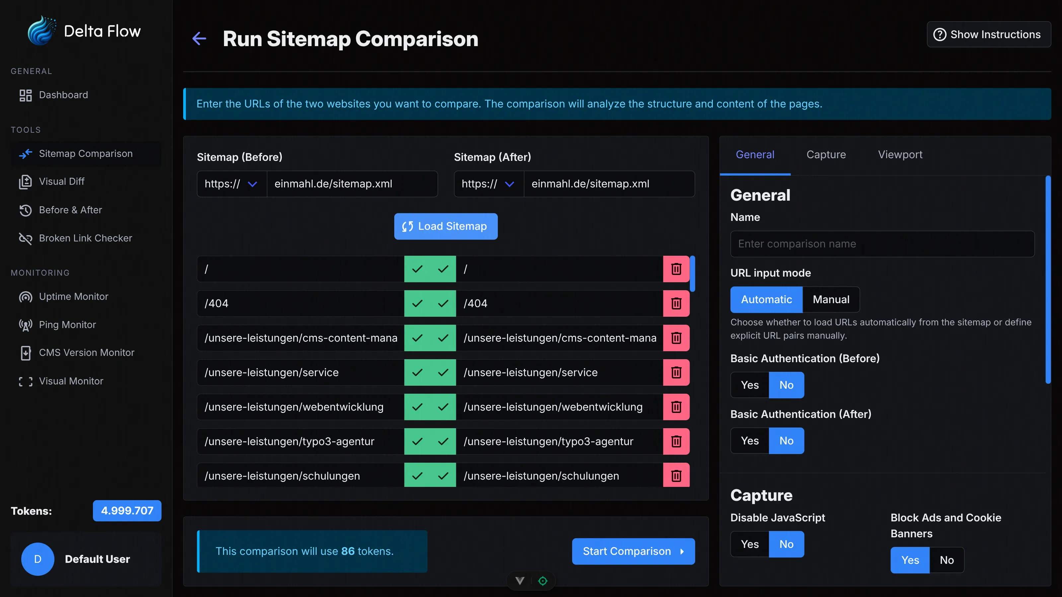Enable Disable JavaScript option
Screen dimensions: 1062x597
749,544
